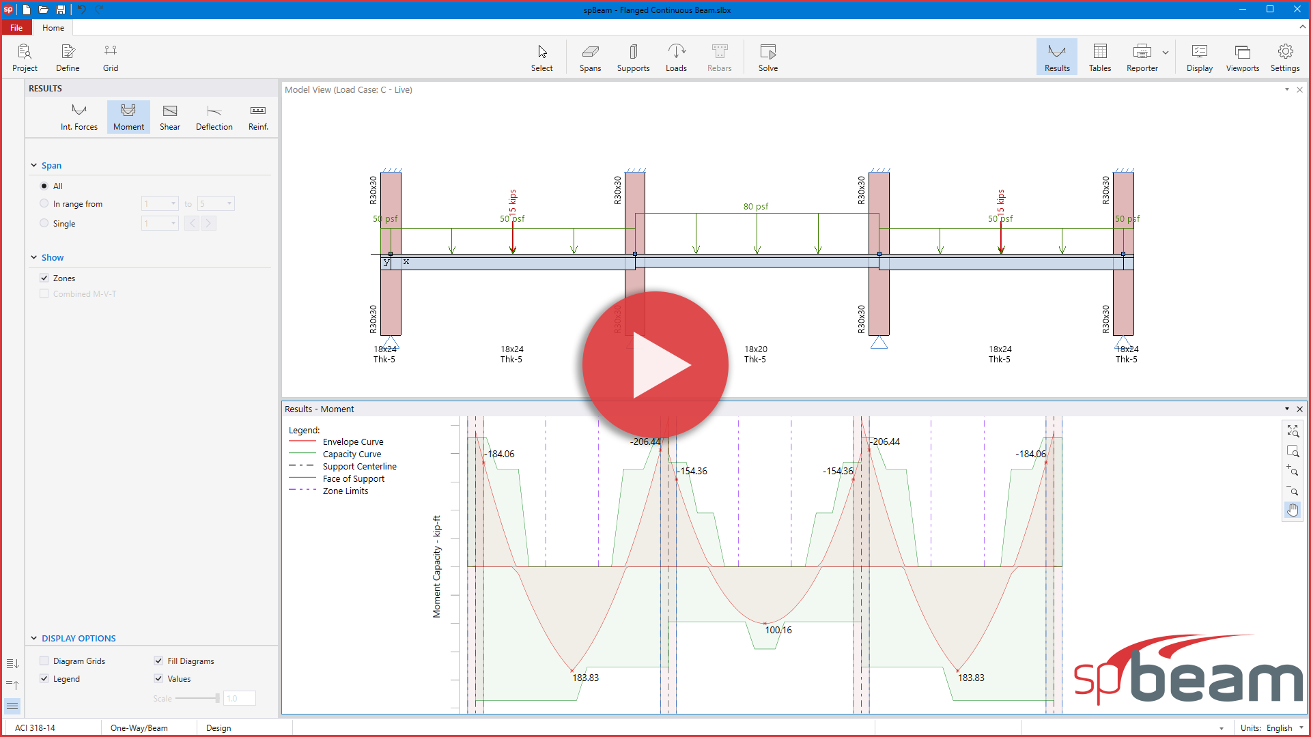1311x737 pixels.
Task: Switch to the File tab
Action: 16,27
